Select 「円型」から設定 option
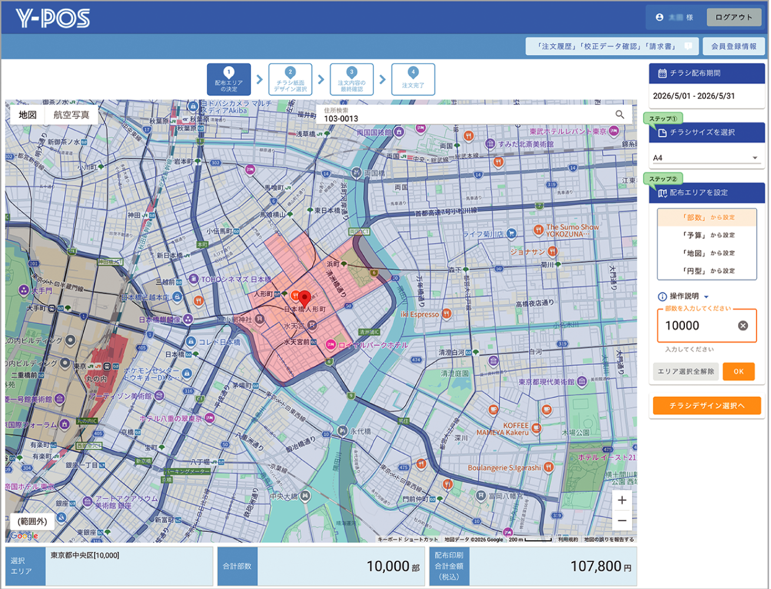Viewport: 771px width, 589px height. point(707,271)
